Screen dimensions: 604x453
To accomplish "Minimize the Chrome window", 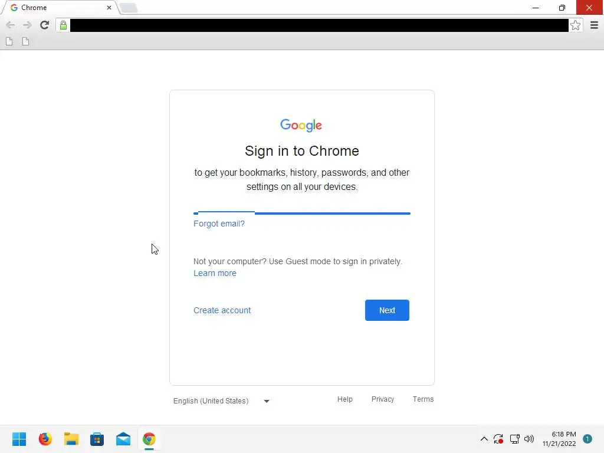I will click(536, 8).
